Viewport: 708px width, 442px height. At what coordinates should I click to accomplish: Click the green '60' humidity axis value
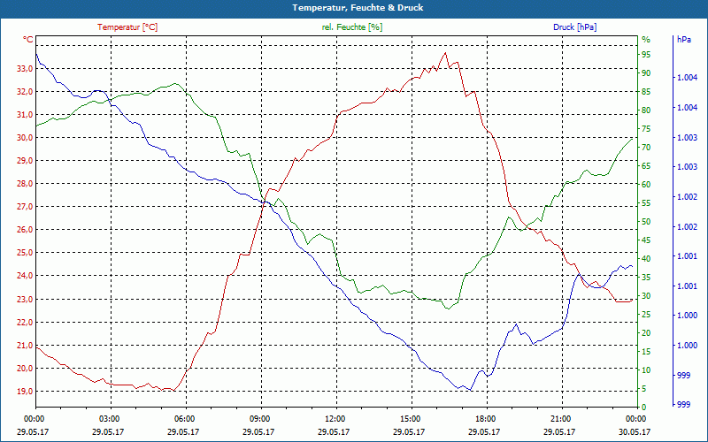click(x=647, y=185)
